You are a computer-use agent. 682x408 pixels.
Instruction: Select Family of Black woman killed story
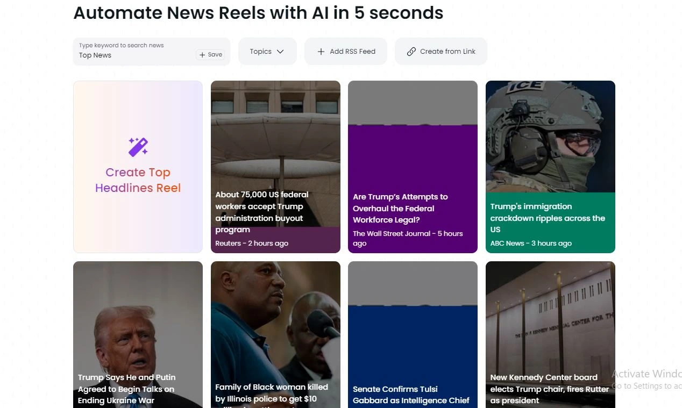pos(275,334)
